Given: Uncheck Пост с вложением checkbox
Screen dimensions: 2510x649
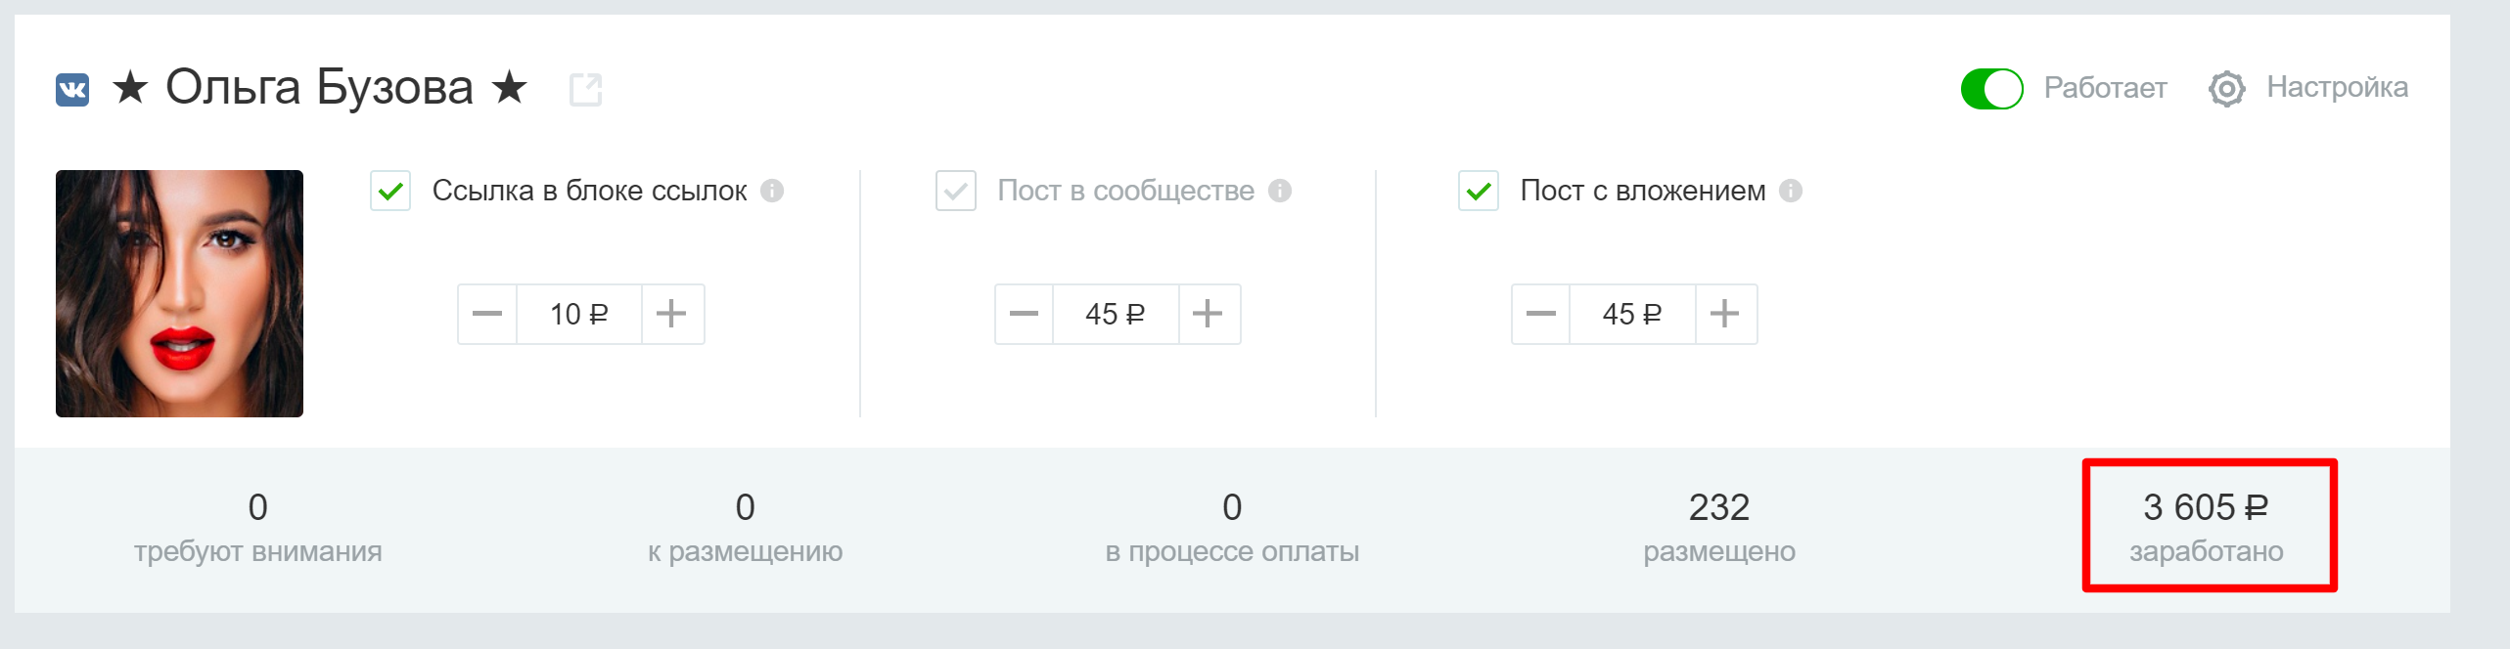Looking at the screenshot, I should pyautogui.click(x=1479, y=191).
